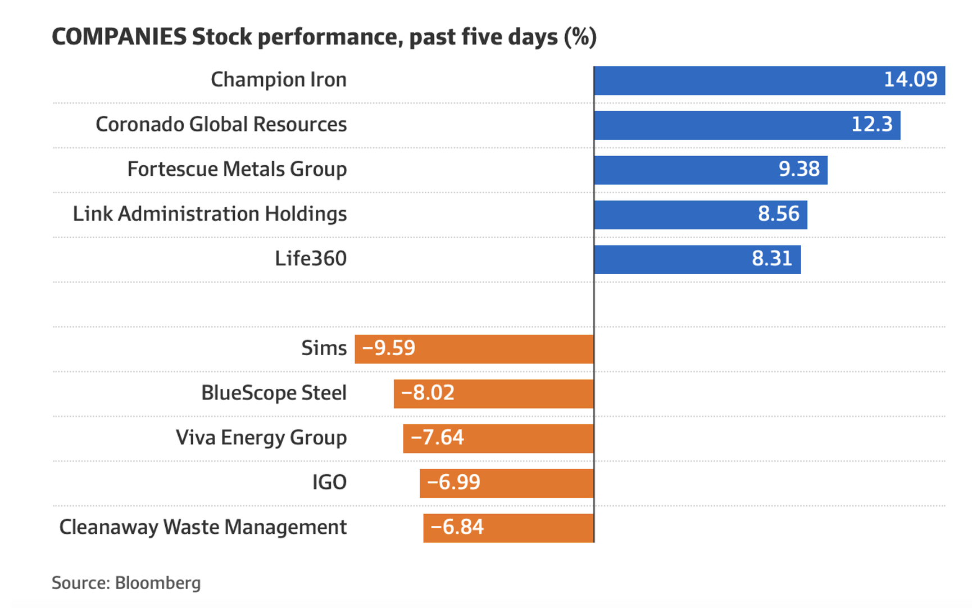
Task: Click the Source: Bloomberg text
Action: (126, 583)
